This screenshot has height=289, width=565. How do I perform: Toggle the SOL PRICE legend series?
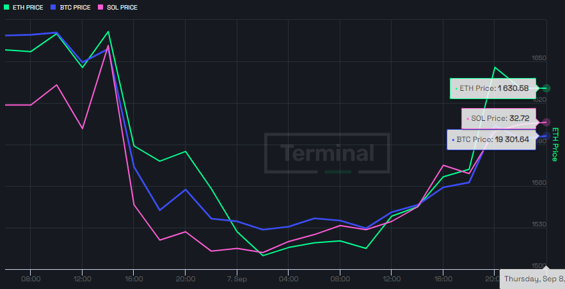coord(118,7)
